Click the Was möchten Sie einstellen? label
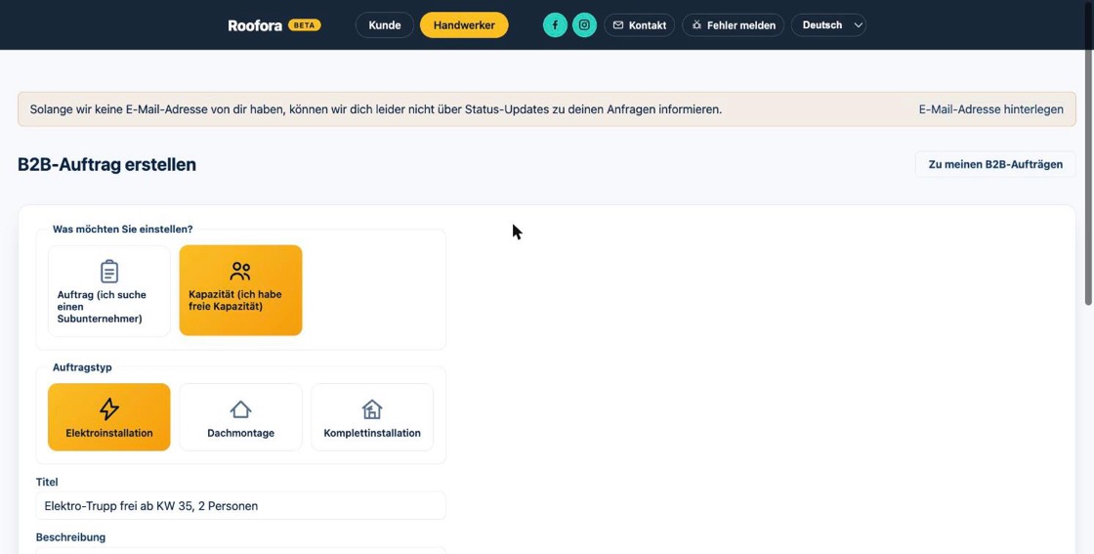 123,229
